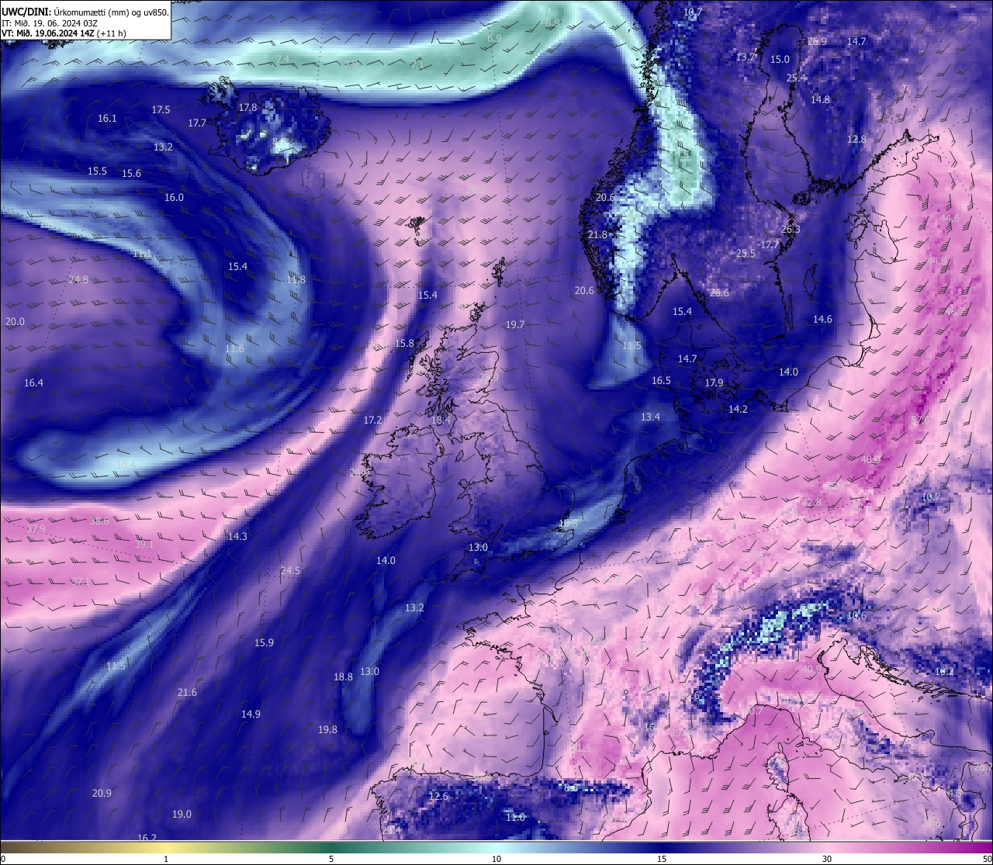Screen dimensions: 993x865
Task: Click the 13.4 map value
Action: click(650, 417)
